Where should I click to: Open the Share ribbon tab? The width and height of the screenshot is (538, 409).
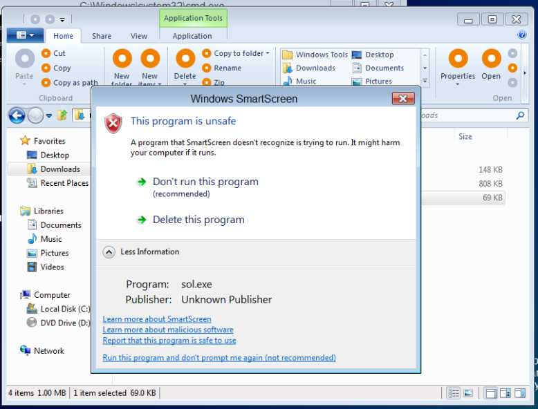point(102,36)
